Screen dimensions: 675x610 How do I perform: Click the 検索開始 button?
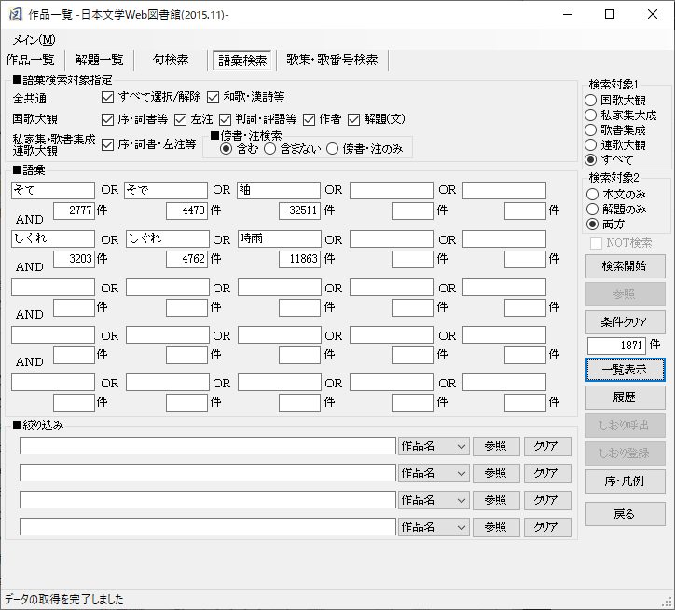click(x=625, y=266)
